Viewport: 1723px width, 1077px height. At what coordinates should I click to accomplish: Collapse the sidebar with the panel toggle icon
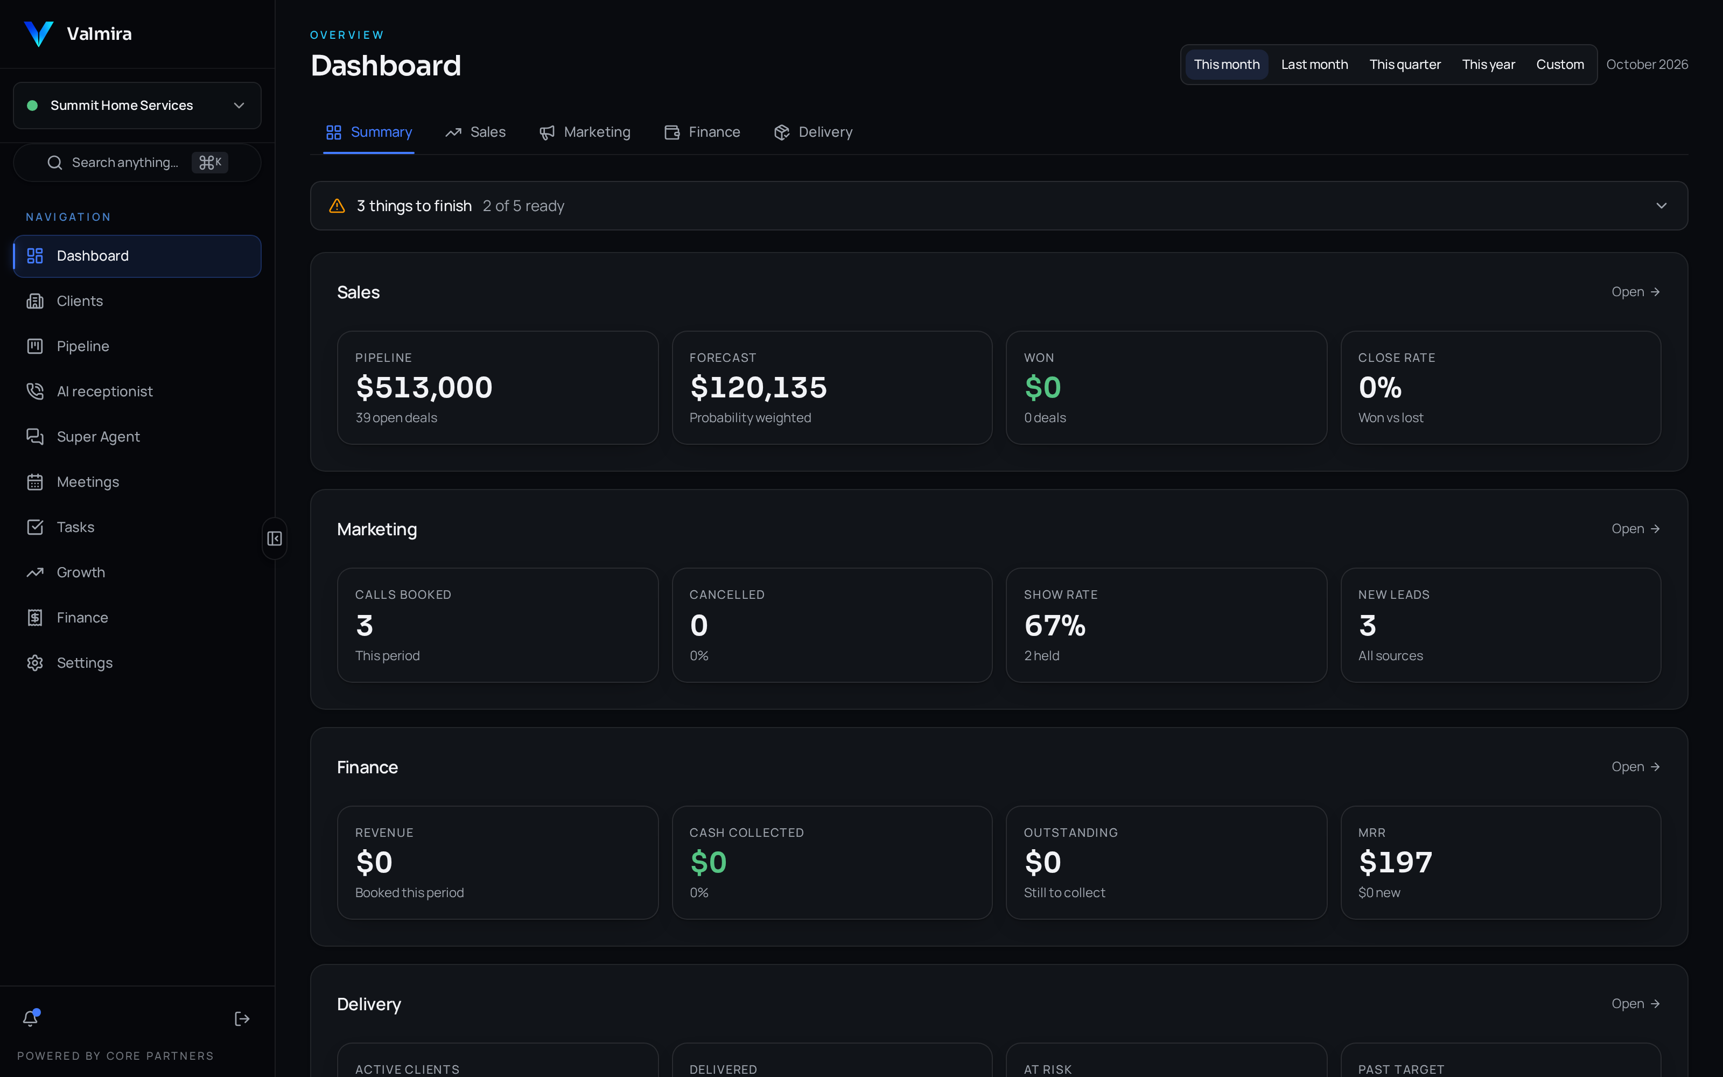tap(274, 538)
